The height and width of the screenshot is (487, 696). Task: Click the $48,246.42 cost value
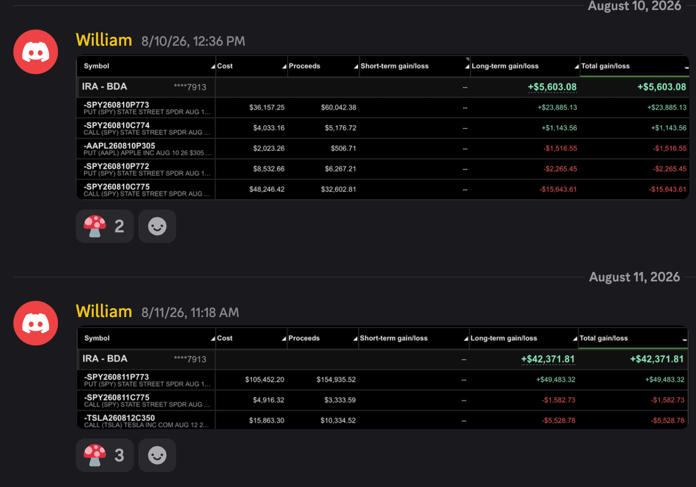coord(267,189)
